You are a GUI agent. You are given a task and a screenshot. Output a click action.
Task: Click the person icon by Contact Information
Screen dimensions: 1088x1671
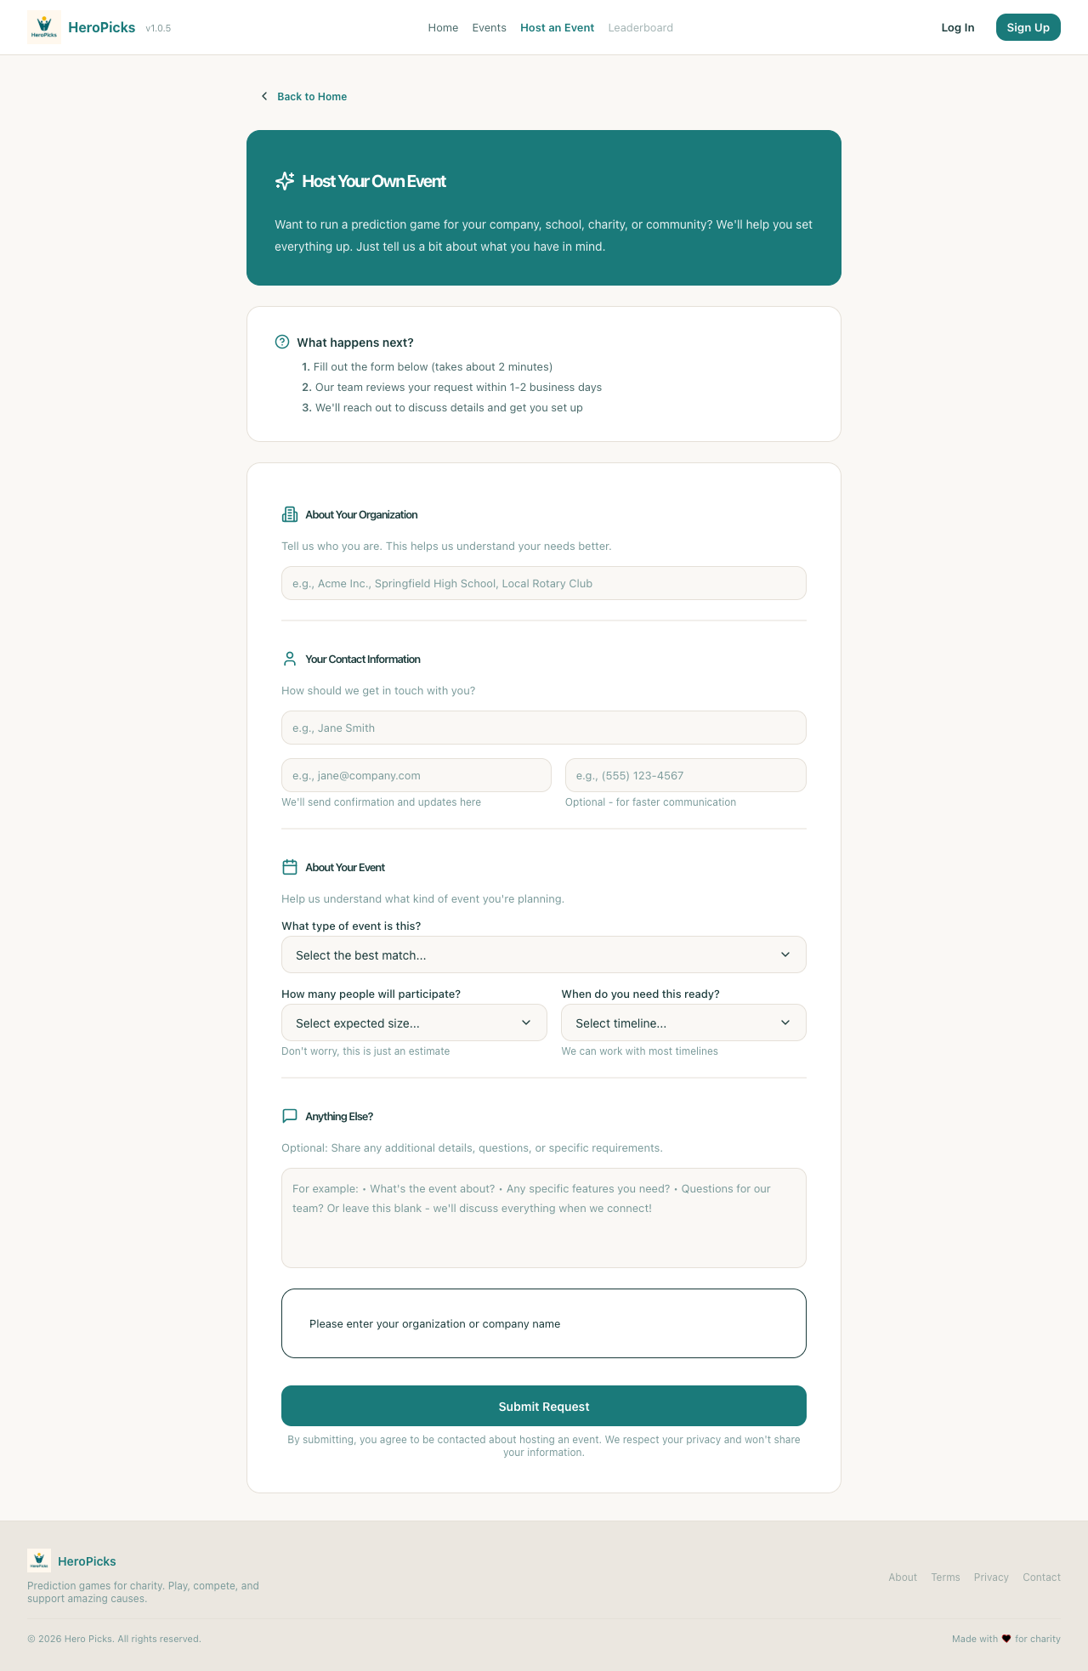(290, 659)
